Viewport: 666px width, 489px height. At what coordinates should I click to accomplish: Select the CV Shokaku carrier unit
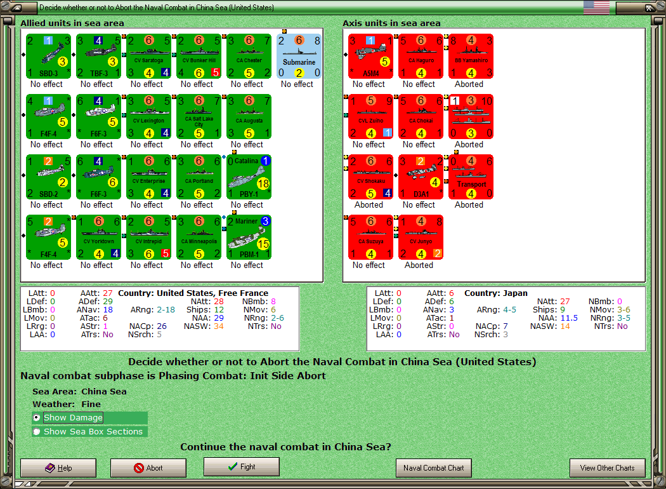pyautogui.click(x=371, y=177)
